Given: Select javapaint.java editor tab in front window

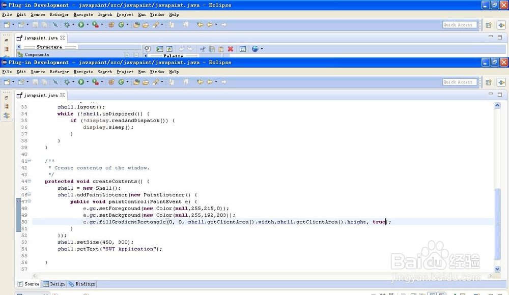Looking at the screenshot, I should pyautogui.click(x=41, y=95).
